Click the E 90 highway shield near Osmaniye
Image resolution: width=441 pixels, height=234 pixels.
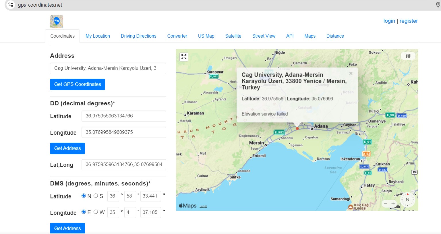point(390,115)
